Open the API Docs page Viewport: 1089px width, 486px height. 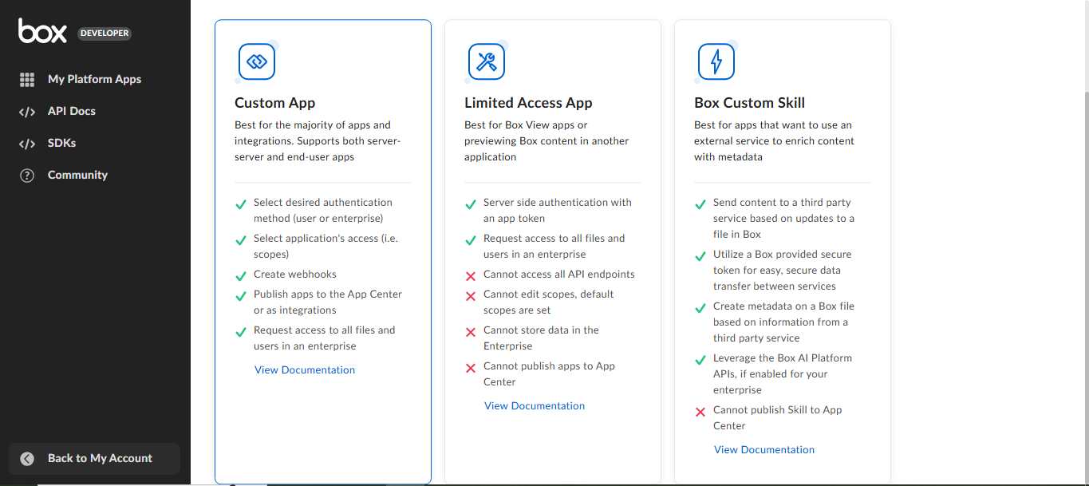point(72,111)
